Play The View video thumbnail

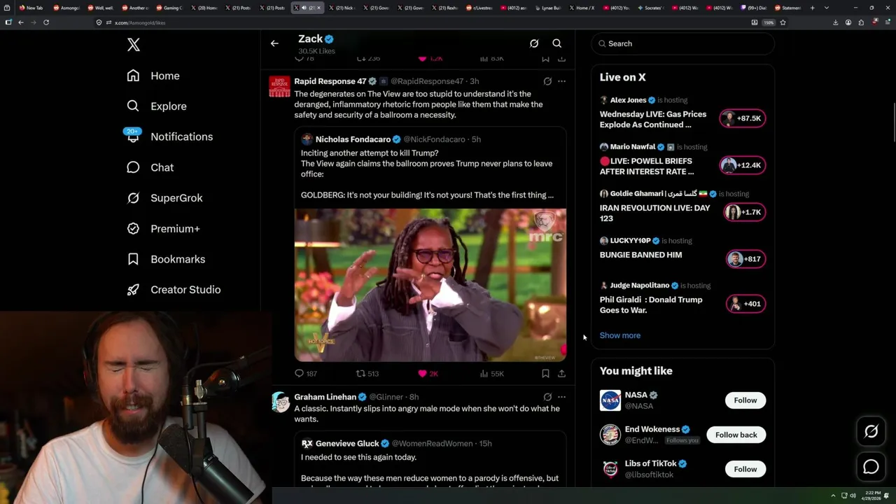pyautogui.click(x=430, y=285)
